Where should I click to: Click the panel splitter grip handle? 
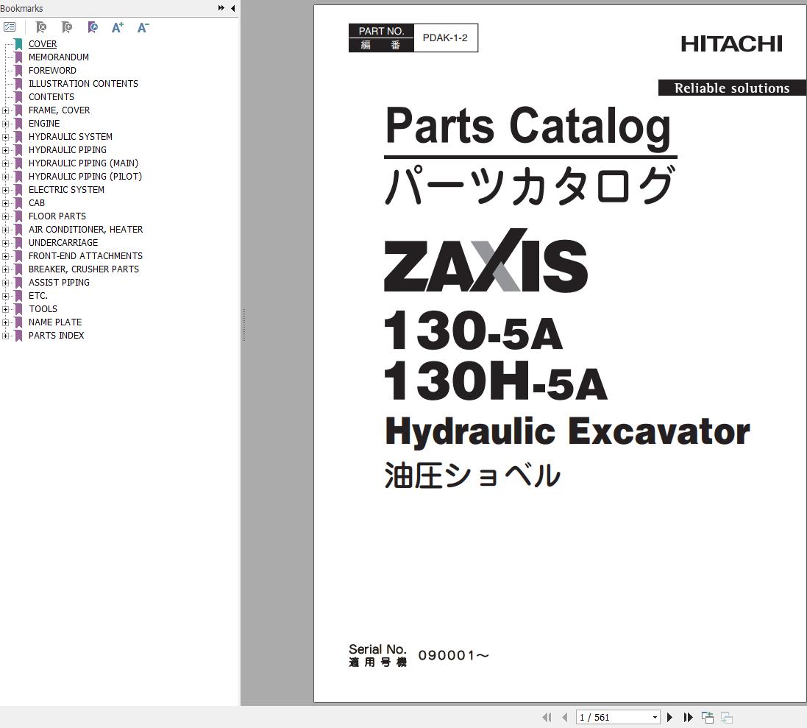click(243, 325)
